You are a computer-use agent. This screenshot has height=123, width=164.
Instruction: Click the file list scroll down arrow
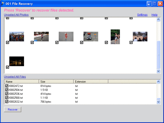point(159,102)
